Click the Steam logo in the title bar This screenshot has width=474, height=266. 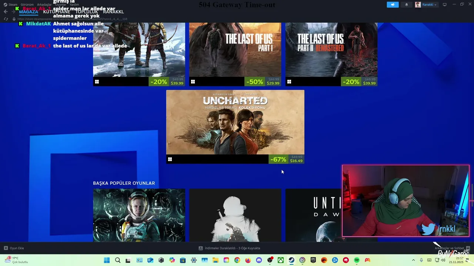pyautogui.click(x=5, y=4)
